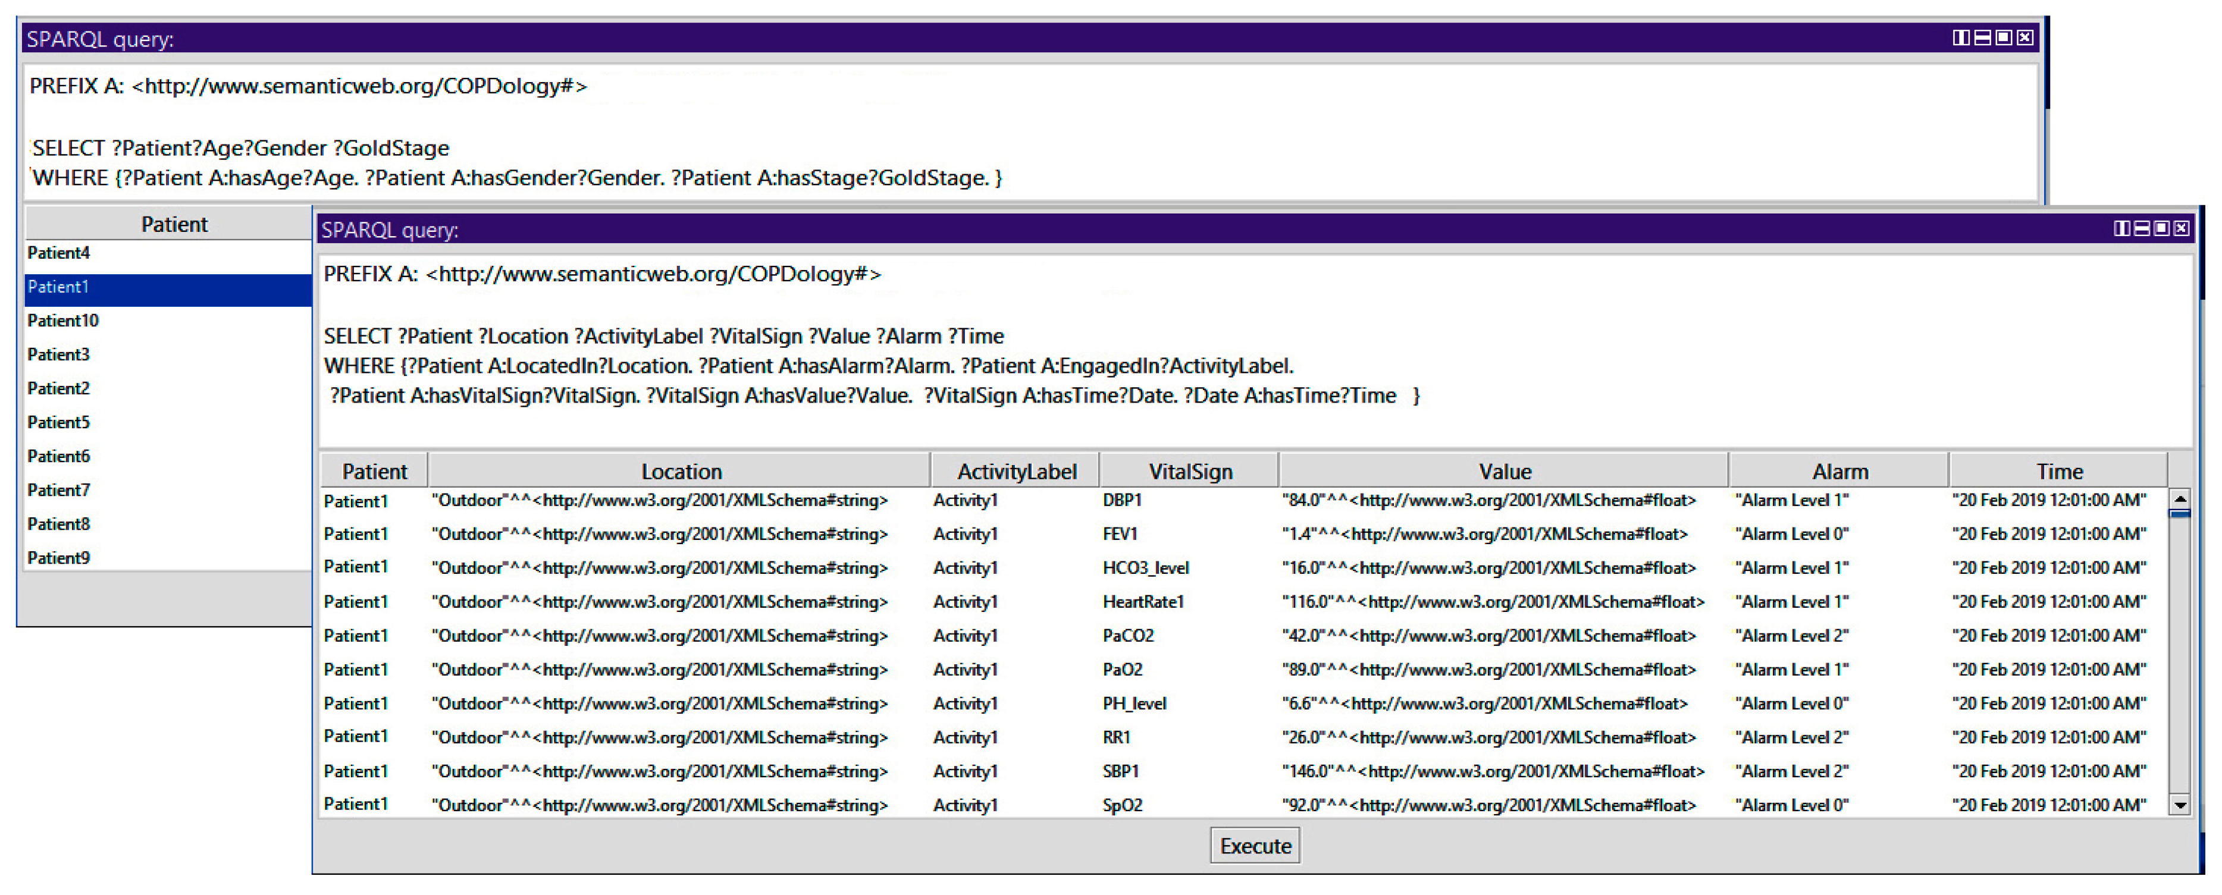Click the minimize icon on the back SPARQL window
The width and height of the screenshot is (2222, 895).
point(1983,37)
